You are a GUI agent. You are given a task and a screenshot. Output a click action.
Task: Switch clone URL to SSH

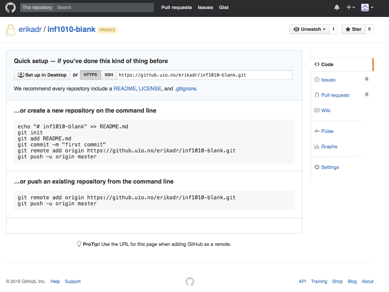click(109, 75)
